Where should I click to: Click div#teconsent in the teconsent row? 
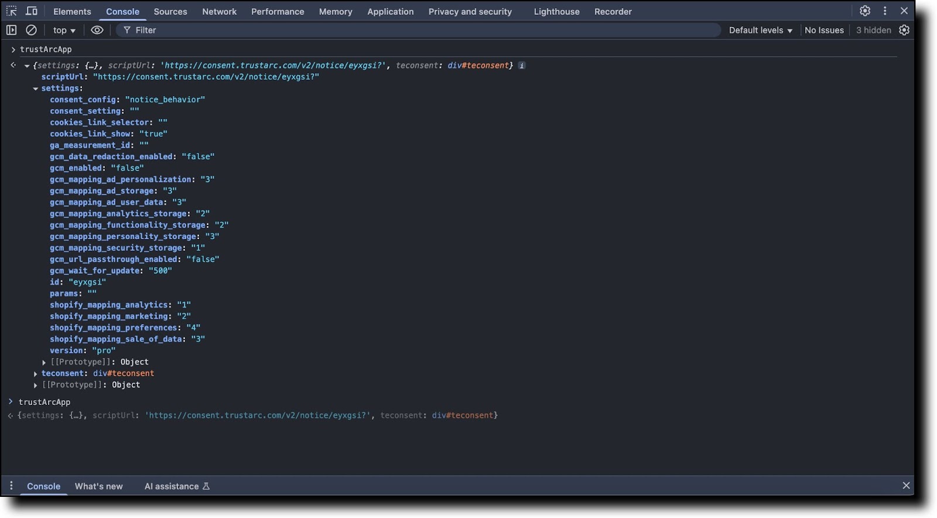[124, 374]
